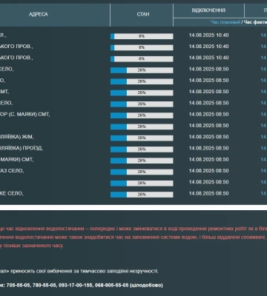Click the 26% progress bar for 'ОР (С. МАЯКИ) СМТ,'
The image size is (267, 296).
pos(142,115)
